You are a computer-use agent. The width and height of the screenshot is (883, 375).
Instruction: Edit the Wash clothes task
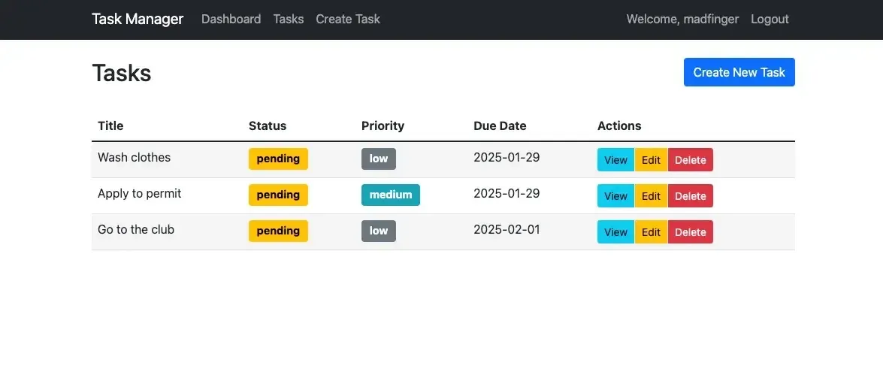[651, 160]
